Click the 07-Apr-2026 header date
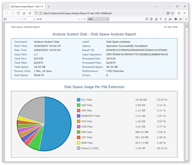 coord(171,27)
